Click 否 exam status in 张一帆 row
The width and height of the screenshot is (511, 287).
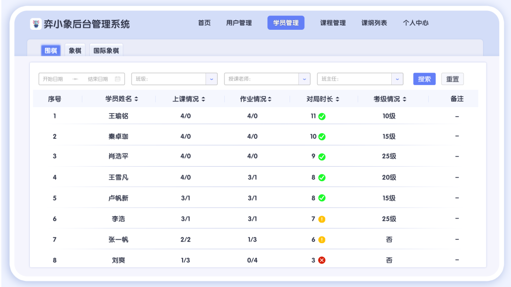389,239
